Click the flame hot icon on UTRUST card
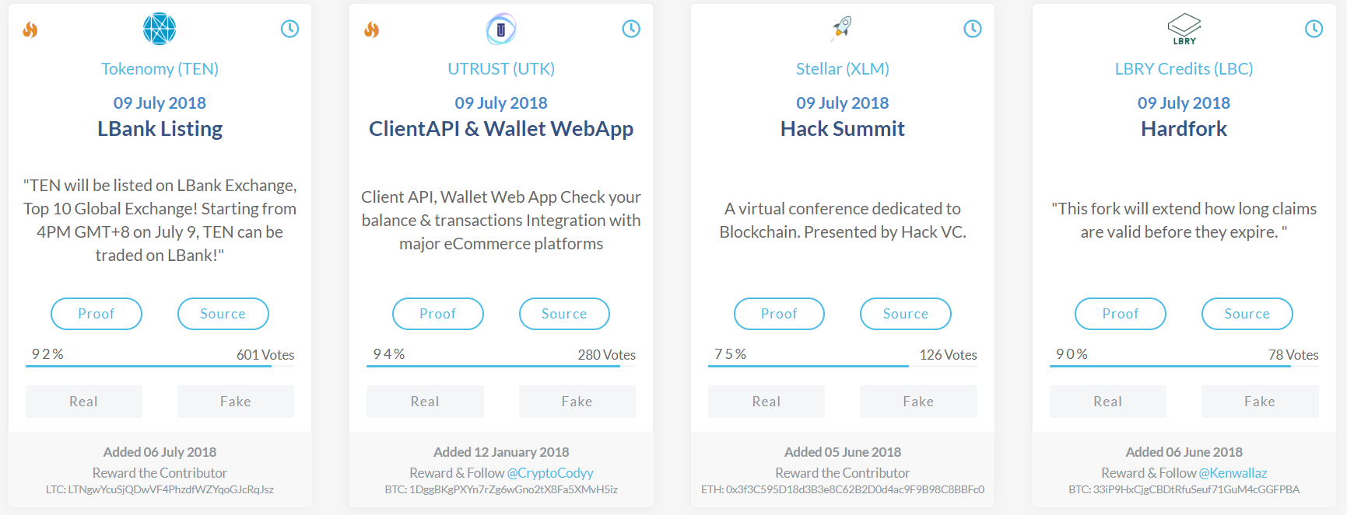This screenshot has width=1347, height=515. (x=372, y=30)
